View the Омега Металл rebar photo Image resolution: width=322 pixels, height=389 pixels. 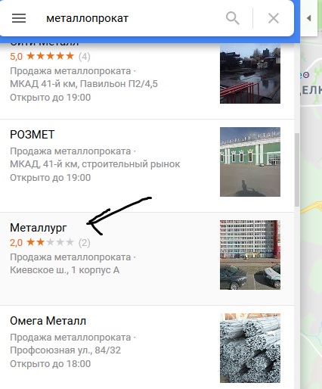pyautogui.click(x=250, y=348)
